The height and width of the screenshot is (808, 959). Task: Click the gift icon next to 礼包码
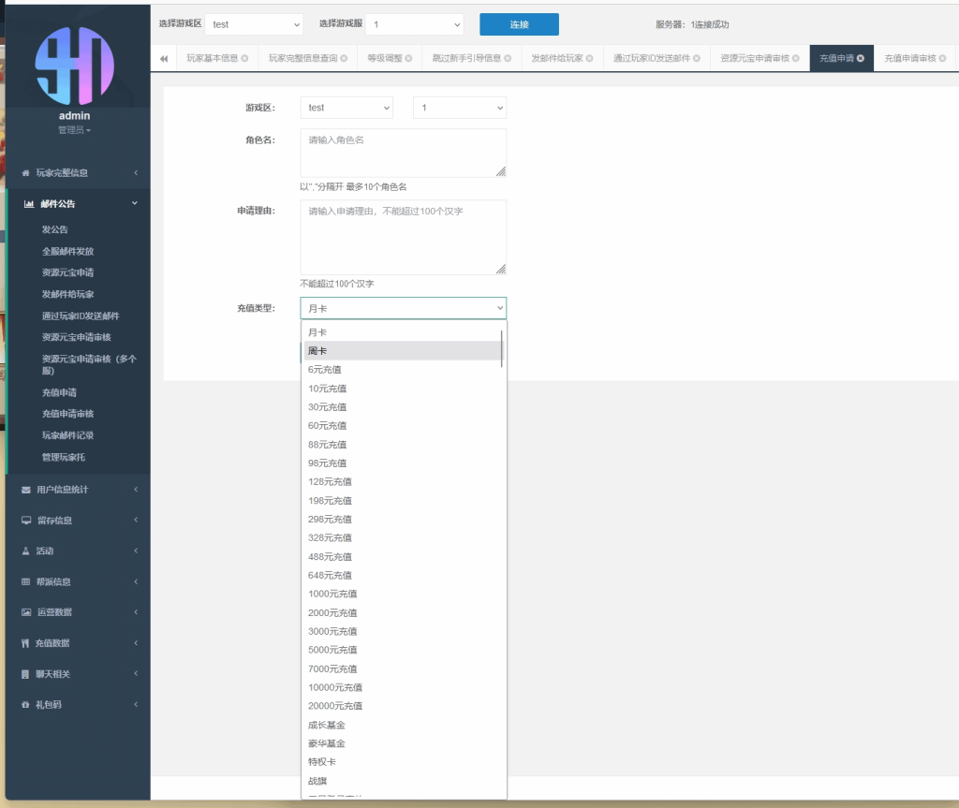point(26,704)
